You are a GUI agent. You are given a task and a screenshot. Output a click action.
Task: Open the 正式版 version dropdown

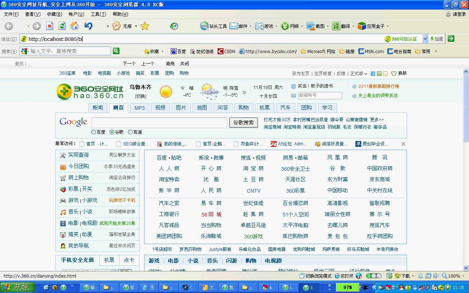coord(358,73)
